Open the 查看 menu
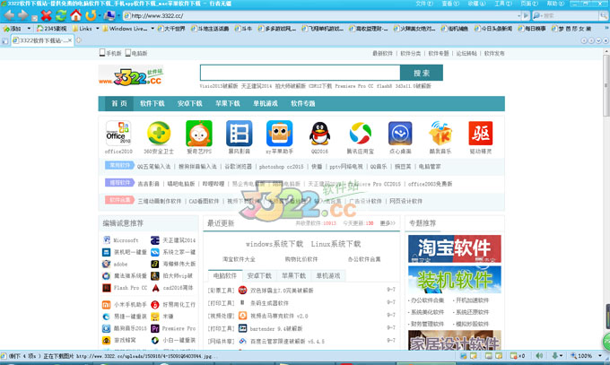Image resolution: width=610 pixels, height=365 pixels. (450, 4)
